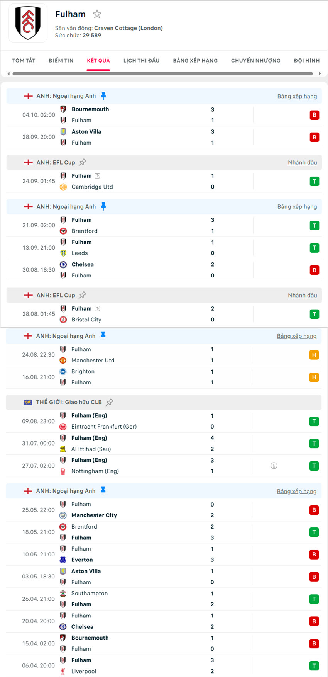Click the info icon on Fulham vs Nottingham match
This screenshot has height=677, width=328.
[x=274, y=466]
